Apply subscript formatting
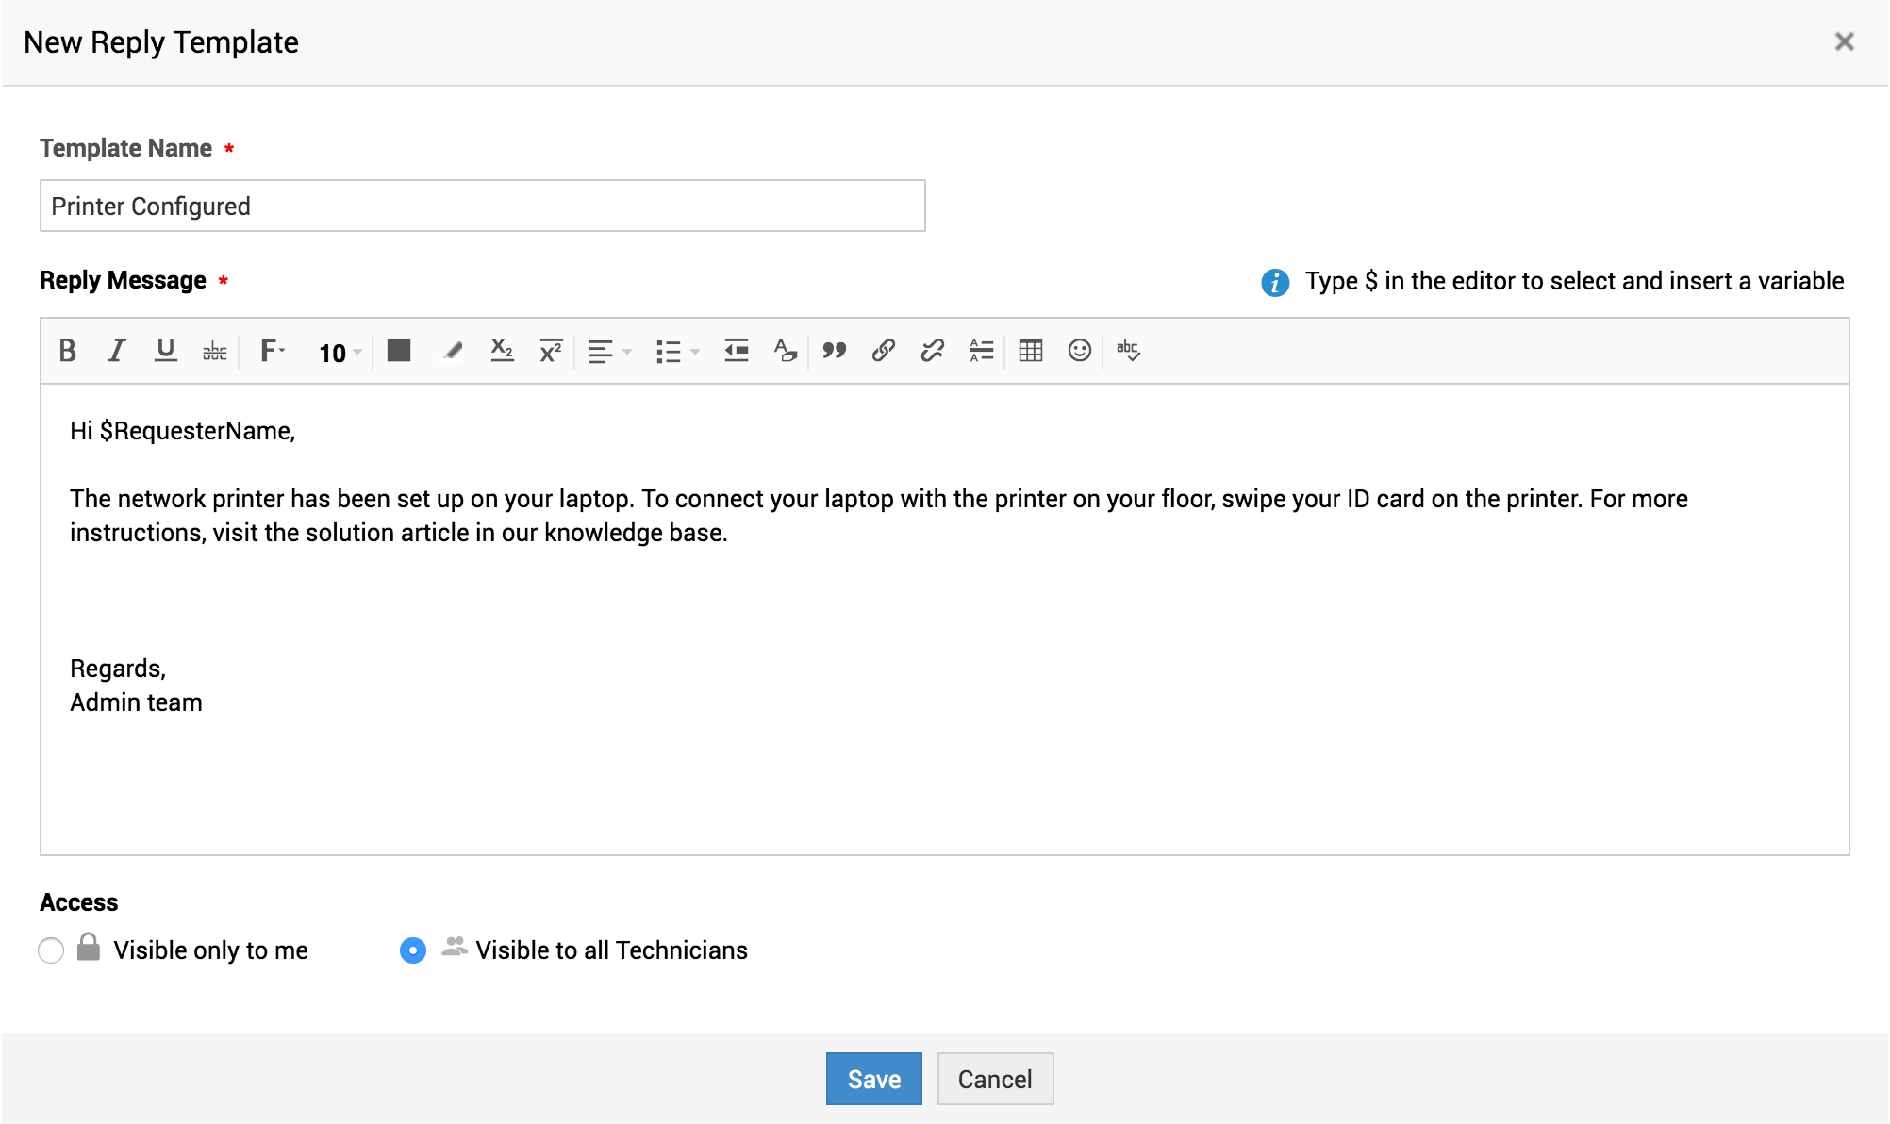Image resolution: width=1890 pixels, height=1124 pixels. click(502, 351)
